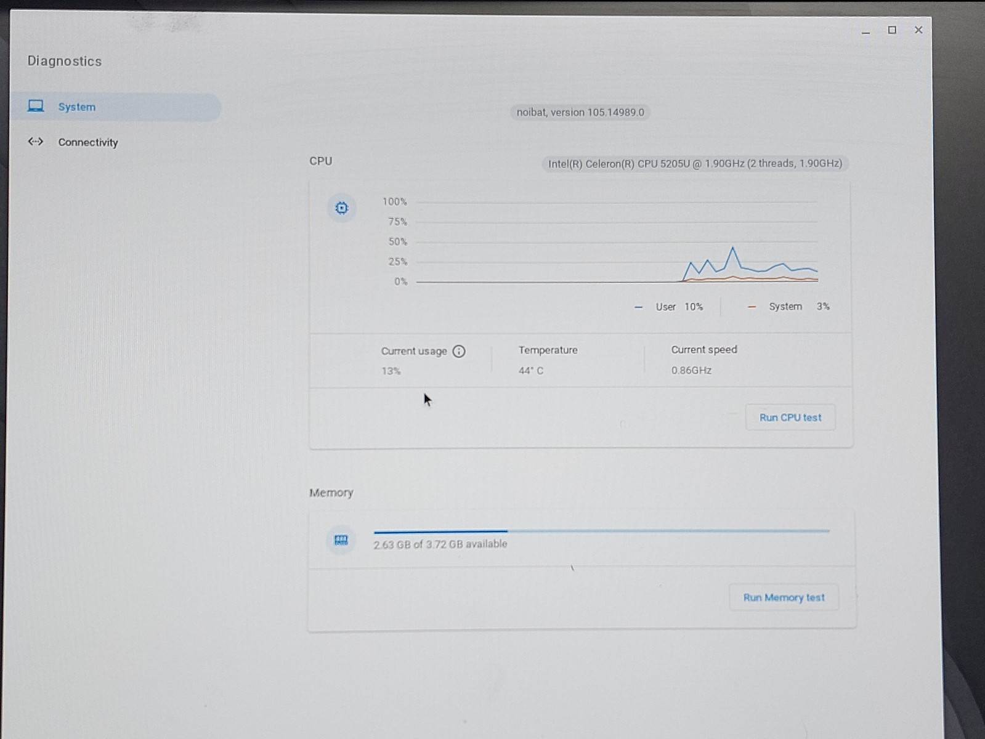Select the System 3% legend entry
Viewport: 985px width, 739px height.
point(788,307)
